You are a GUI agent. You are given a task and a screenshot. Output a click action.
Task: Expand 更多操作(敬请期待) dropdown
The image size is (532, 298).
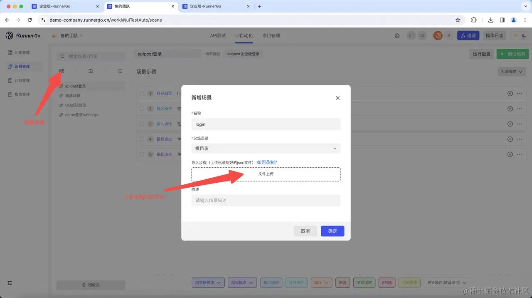click(447, 283)
